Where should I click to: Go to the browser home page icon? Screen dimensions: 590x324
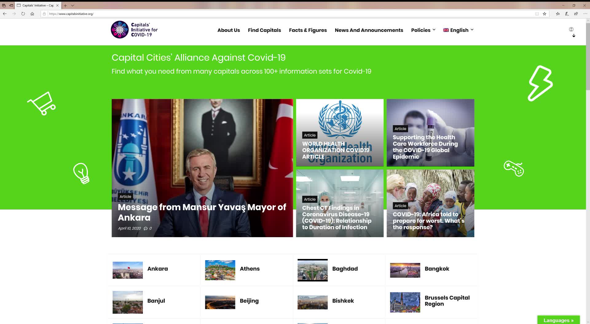(x=32, y=14)
